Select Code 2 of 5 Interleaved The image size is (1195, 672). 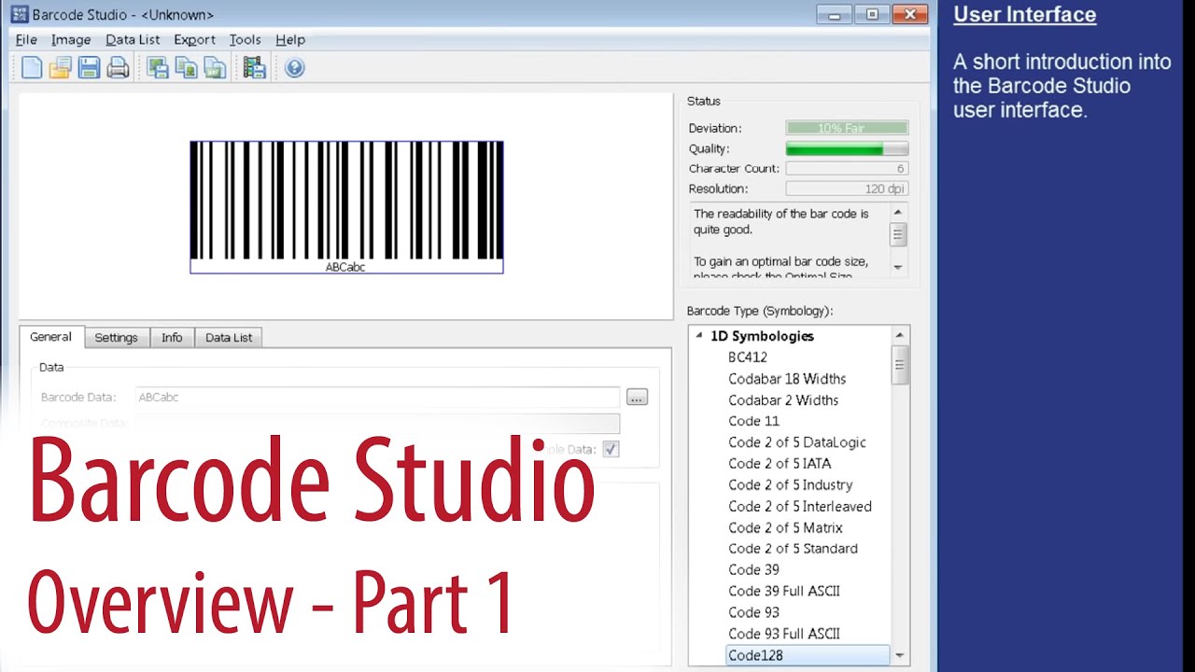click(x=800, y=507)
